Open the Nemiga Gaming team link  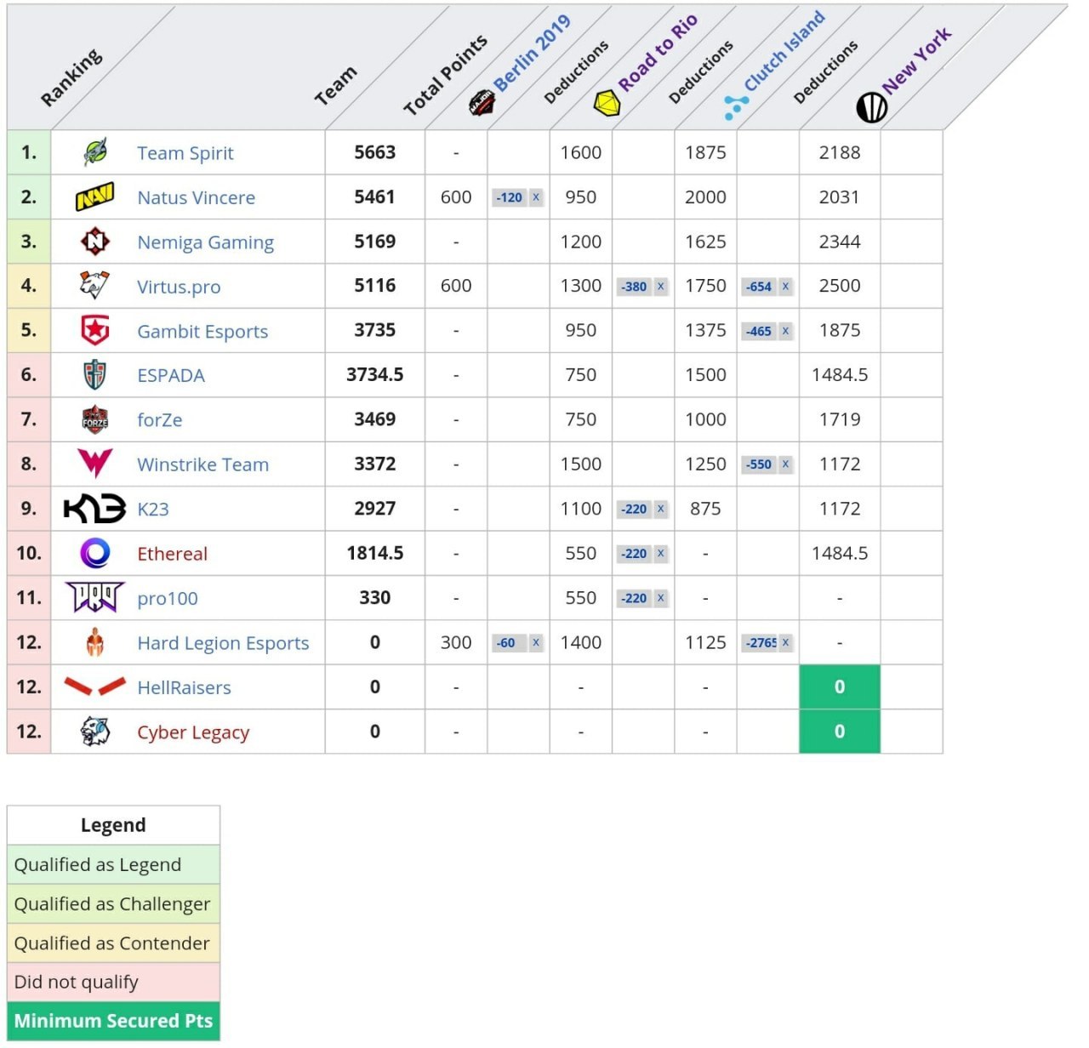206,242
